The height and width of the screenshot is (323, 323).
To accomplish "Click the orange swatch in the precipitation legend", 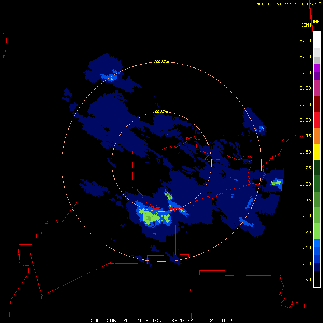I will [x=317, y=136].
